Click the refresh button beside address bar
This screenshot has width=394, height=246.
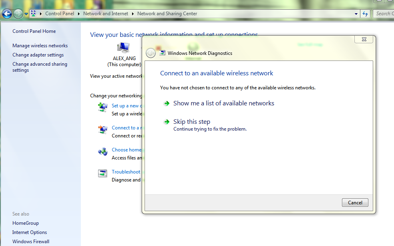[365, 14]
